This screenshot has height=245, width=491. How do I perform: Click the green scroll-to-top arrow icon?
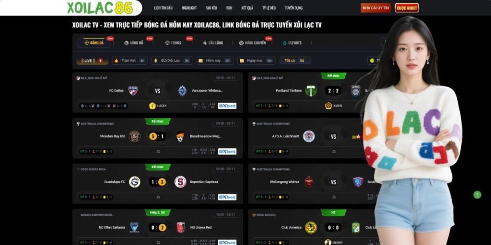pyautogui.click(x=477, y=195)
